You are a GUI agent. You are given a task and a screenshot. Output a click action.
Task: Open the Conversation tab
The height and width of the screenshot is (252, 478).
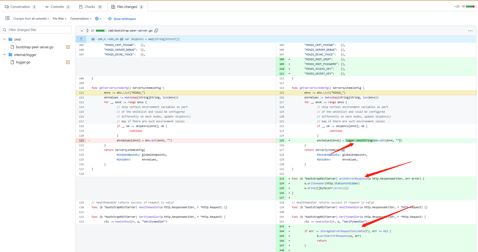coord(20,7)
